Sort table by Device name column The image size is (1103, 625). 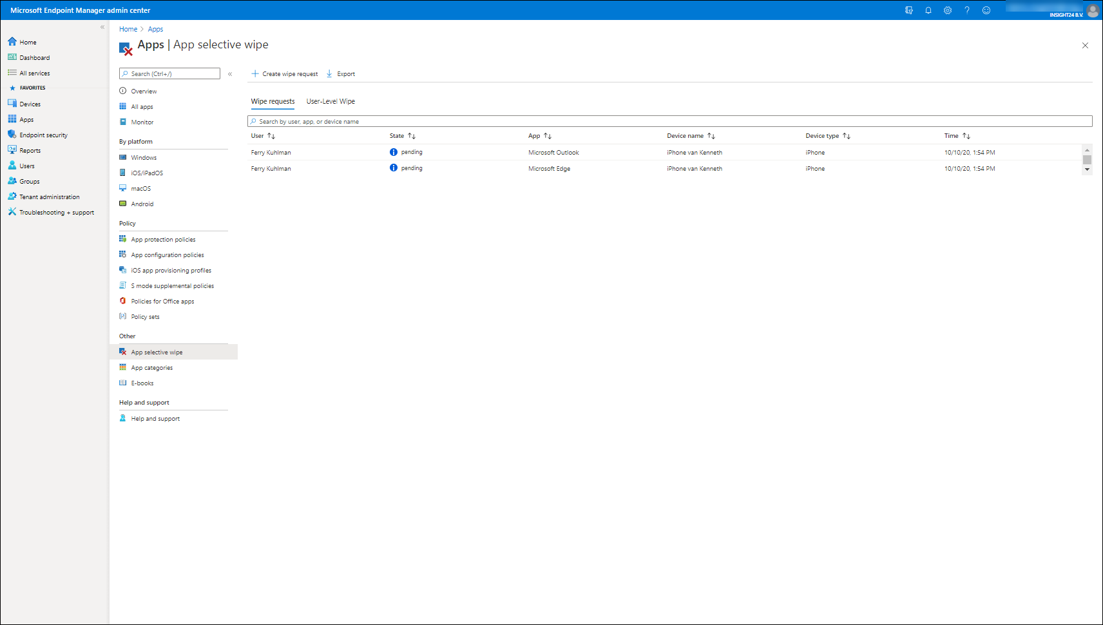(x=691, y=136)
